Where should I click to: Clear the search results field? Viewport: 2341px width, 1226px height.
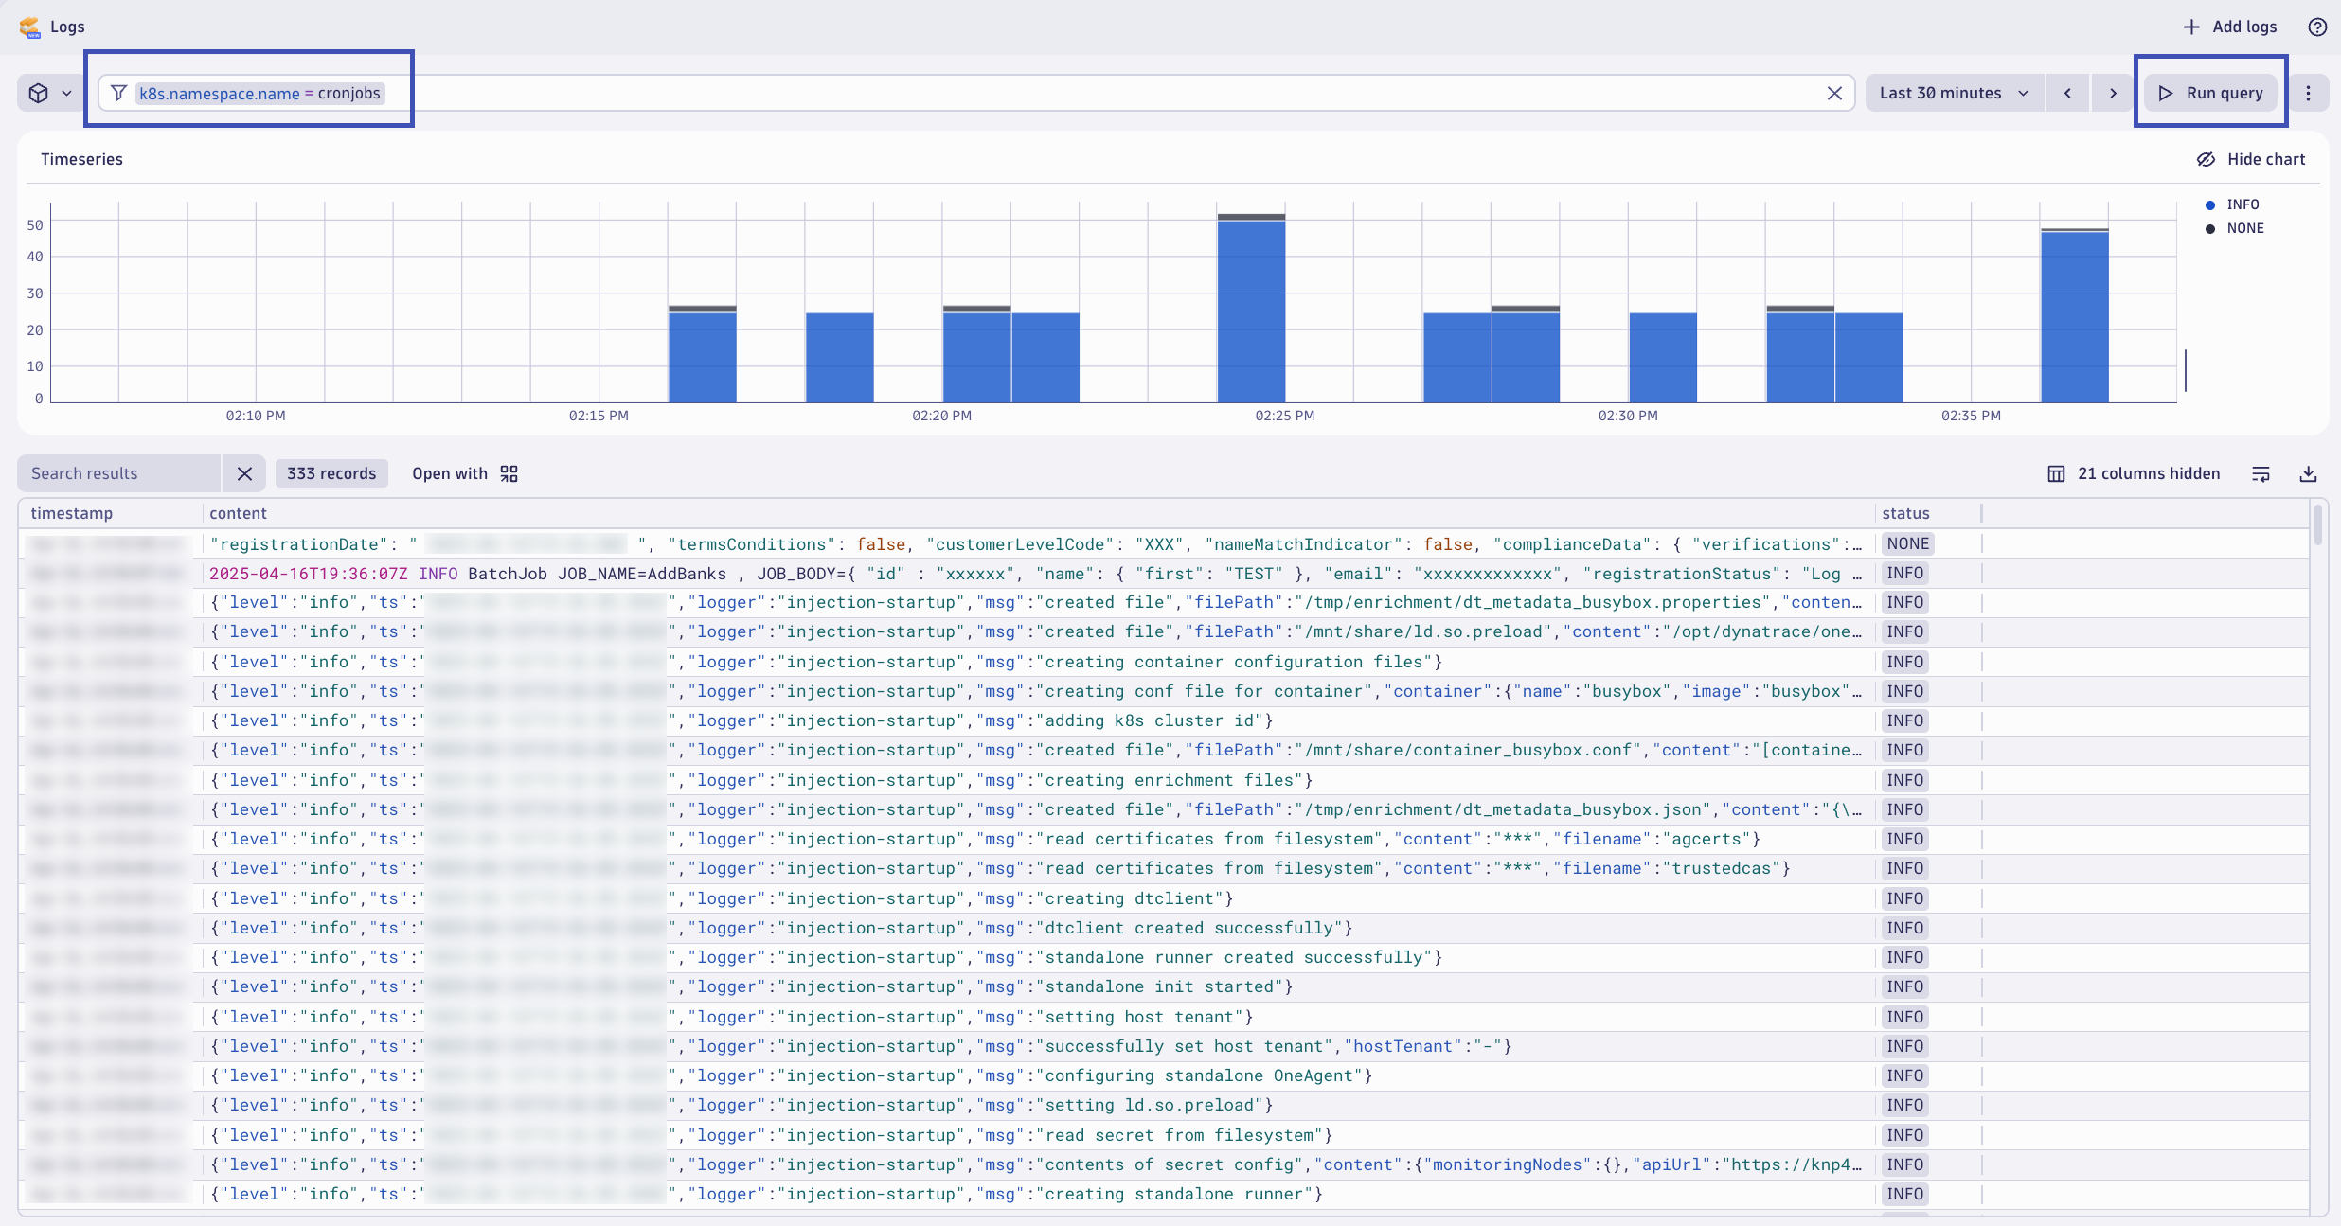pos(244,473)
